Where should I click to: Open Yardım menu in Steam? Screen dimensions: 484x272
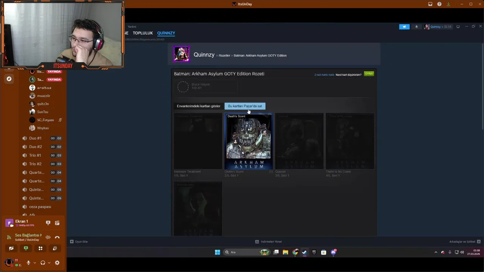coord(132,27)
